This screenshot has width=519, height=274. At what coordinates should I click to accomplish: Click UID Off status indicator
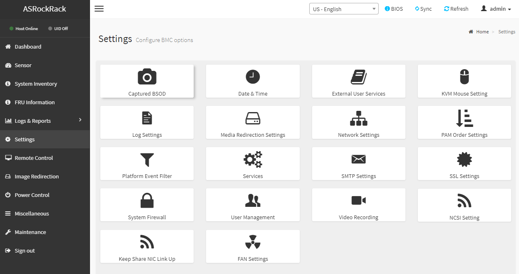click(x=58, y=28)
